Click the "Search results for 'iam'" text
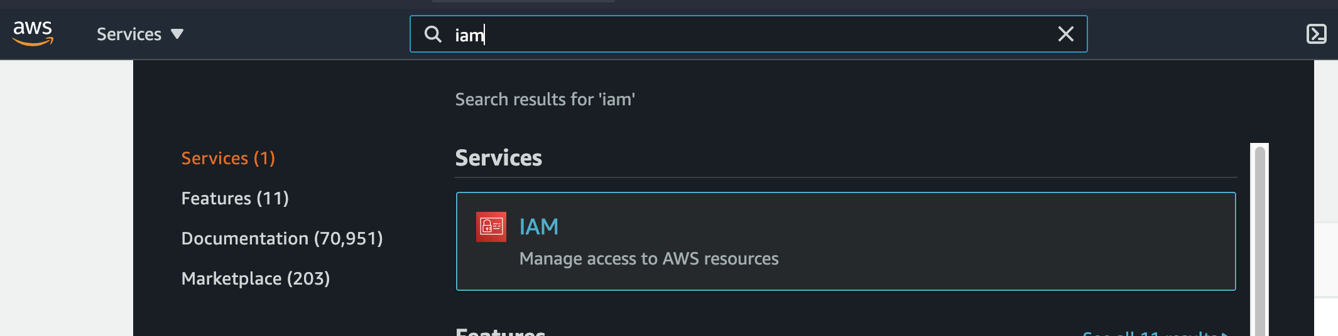Image resolution: width=1338 pixels, height=336 pixels. click(x=545, y=99)
